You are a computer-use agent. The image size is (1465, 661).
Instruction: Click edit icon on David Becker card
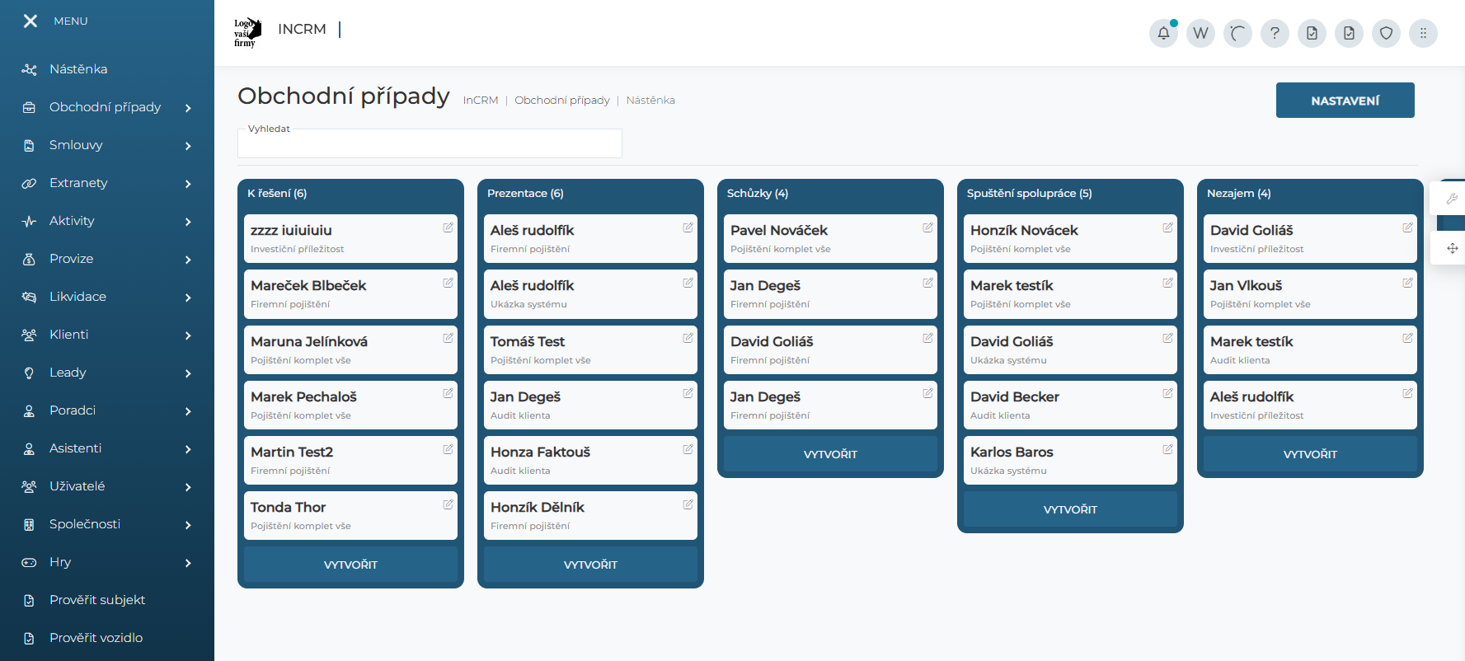[1167, 393]
